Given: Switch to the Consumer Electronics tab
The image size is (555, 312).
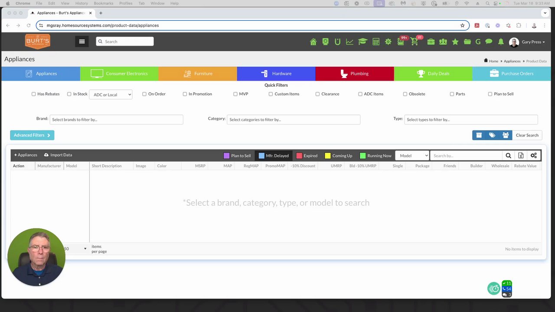Looking at the screenshot, I should point(119,74).
